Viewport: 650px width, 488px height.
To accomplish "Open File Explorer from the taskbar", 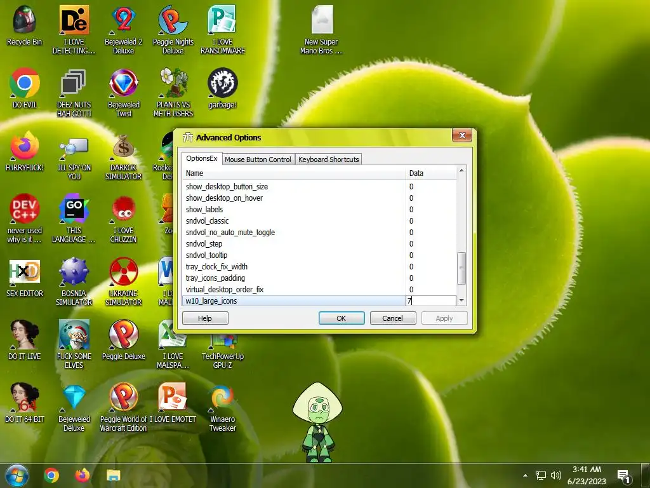I will click(x=113, y=475).
